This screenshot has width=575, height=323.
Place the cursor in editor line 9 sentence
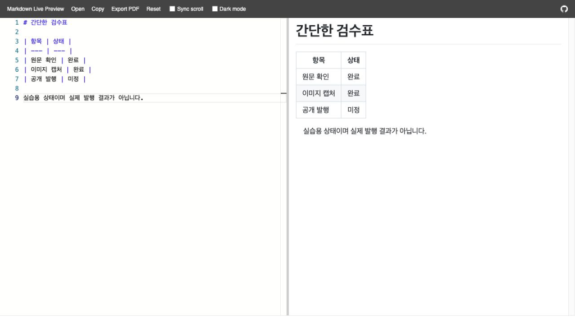pos(83,98)
